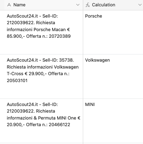
Task: Click the Porsche calculation cell
Action: 113,32
